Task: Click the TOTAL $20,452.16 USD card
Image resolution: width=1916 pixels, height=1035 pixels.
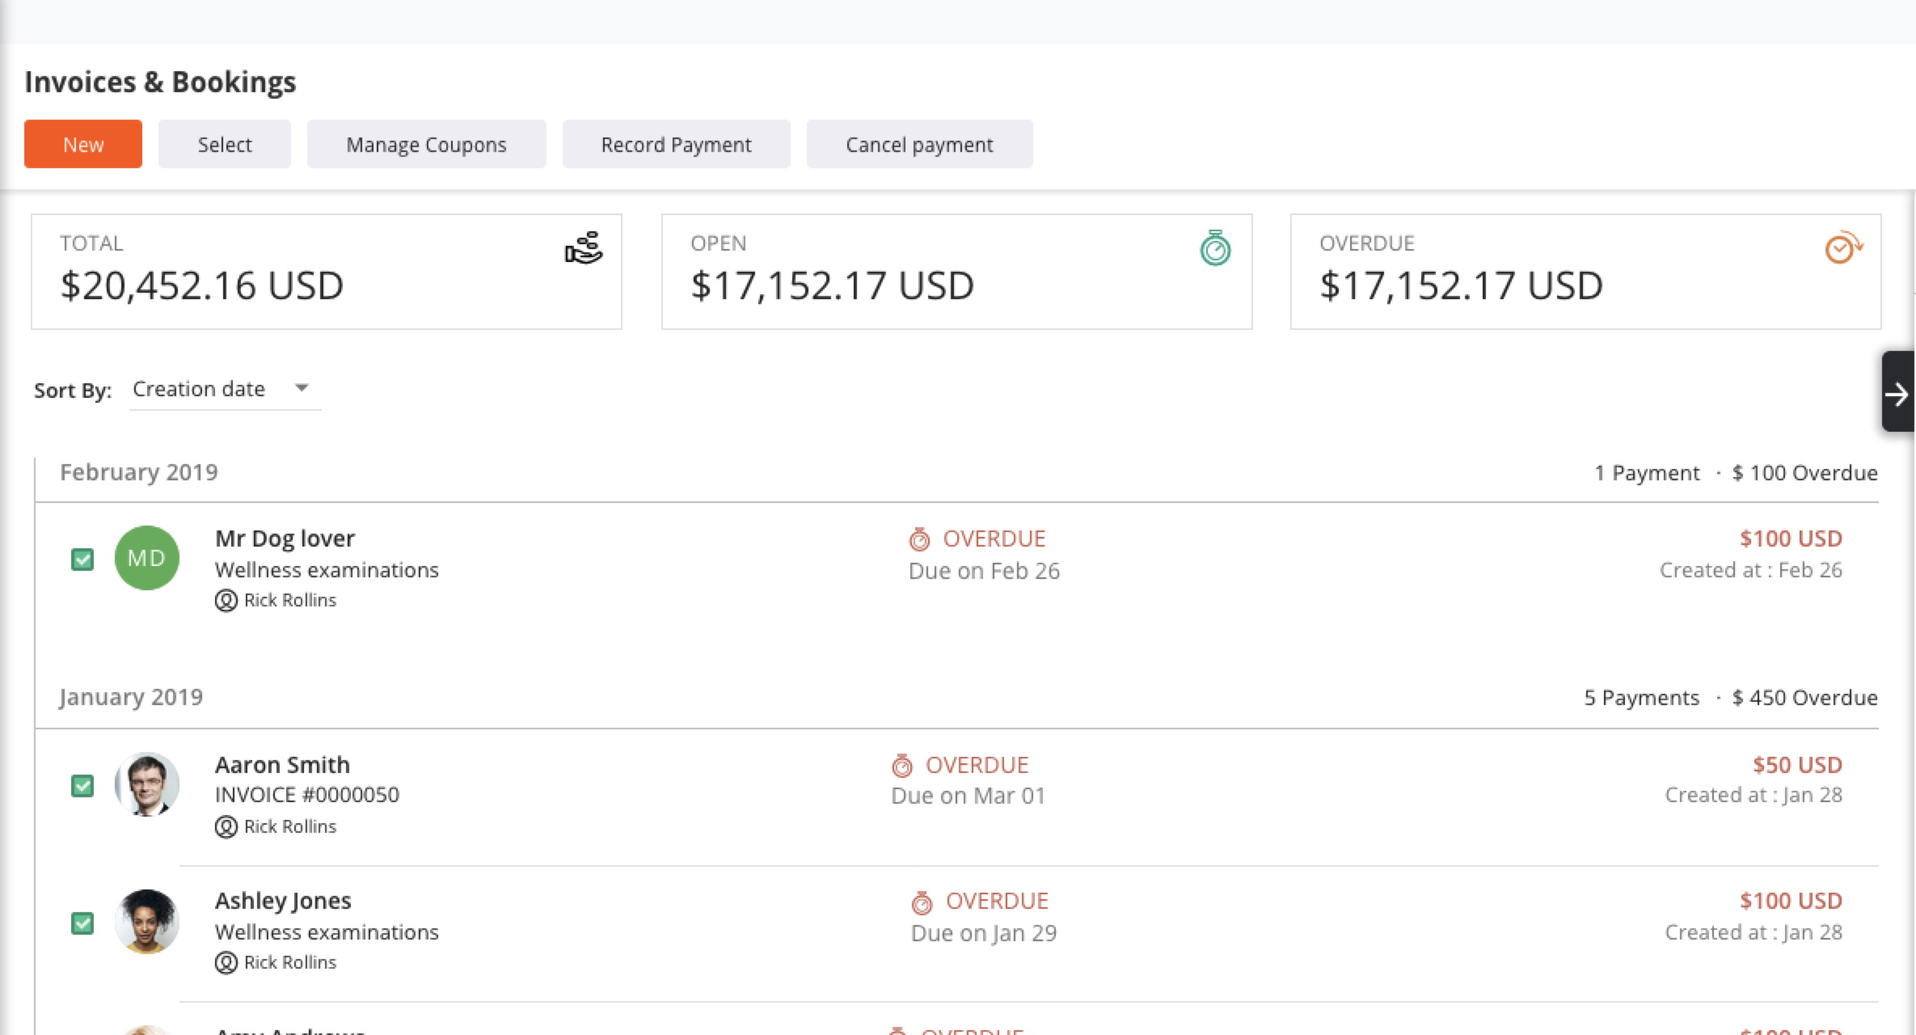Action: pyautogui.click(x=327, y=272)
